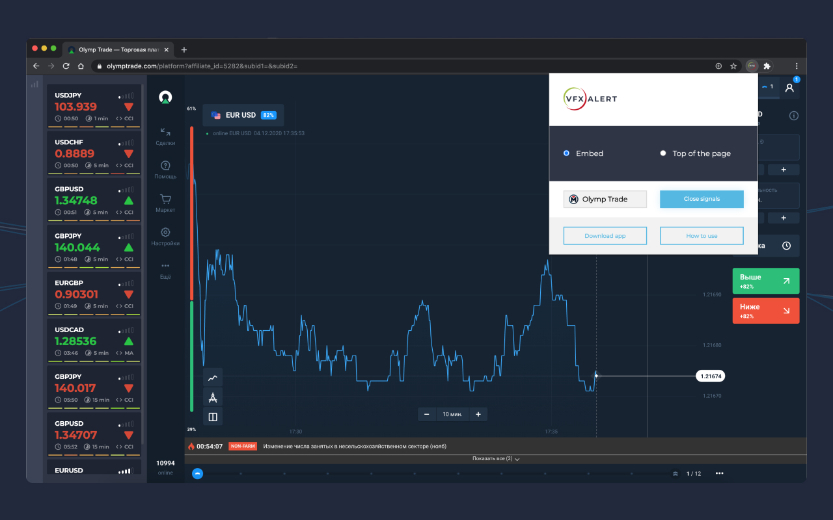Click the NON-FARM news badge
833x520 pixels.
[243, 447]
